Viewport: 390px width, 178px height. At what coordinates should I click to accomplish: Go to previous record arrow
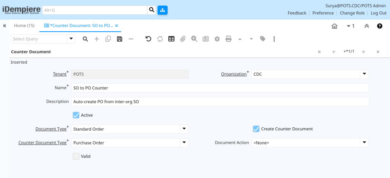point(334,52)
